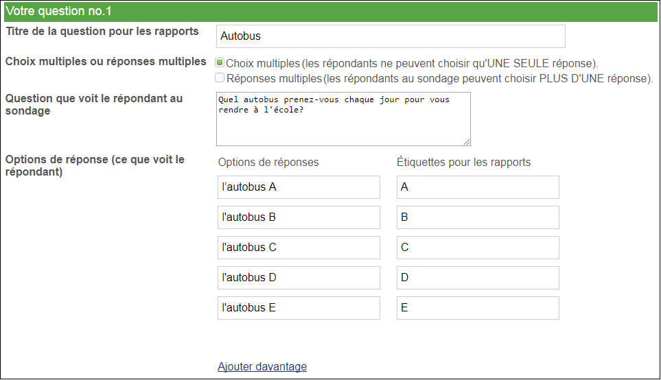Edit the l'autobus A response option field
The image size is (661, 380).
click(x=299, y=187)
